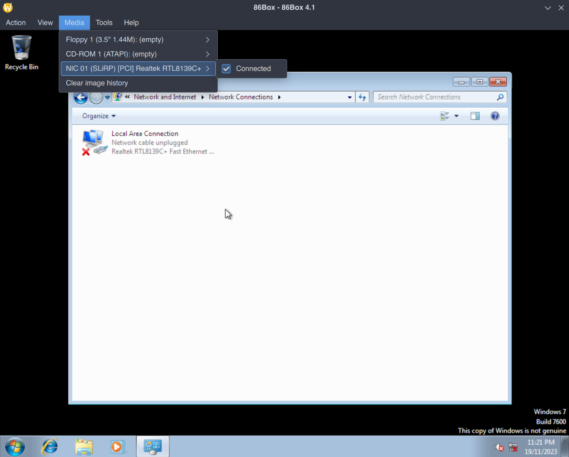
Task: Click the Change your view icon
Action: 447,116
